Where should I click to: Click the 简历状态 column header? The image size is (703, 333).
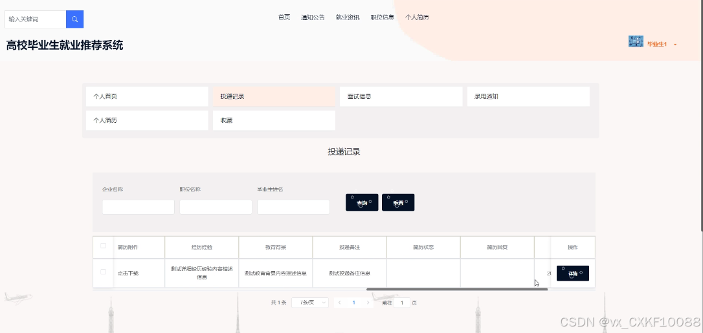[423, 247]
